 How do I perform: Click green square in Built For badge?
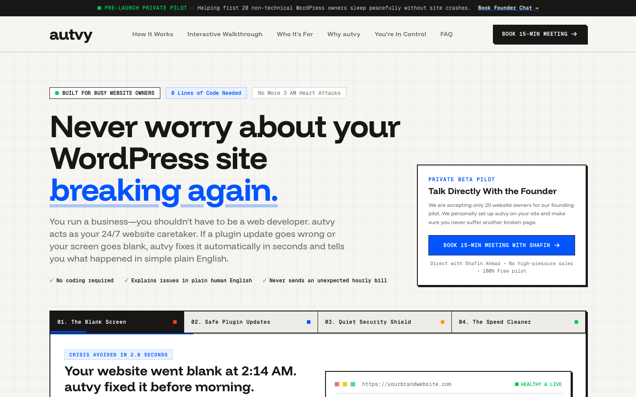[x=57, y=93]
